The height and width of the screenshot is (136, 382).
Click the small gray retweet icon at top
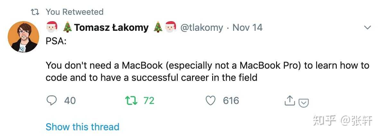(34, 12)
